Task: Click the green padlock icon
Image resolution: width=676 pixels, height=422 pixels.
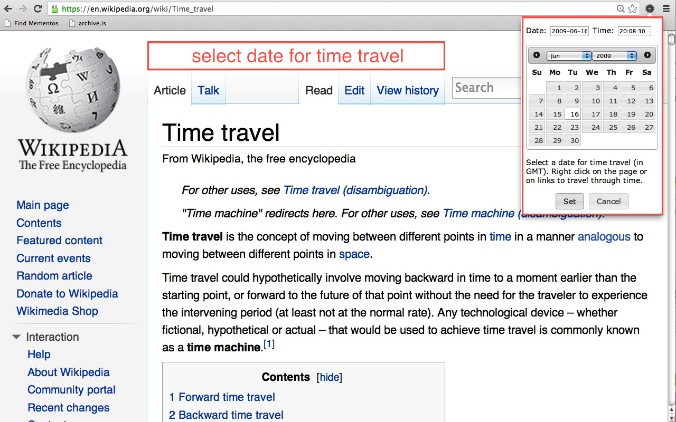Action: click(x=54, y=8)
